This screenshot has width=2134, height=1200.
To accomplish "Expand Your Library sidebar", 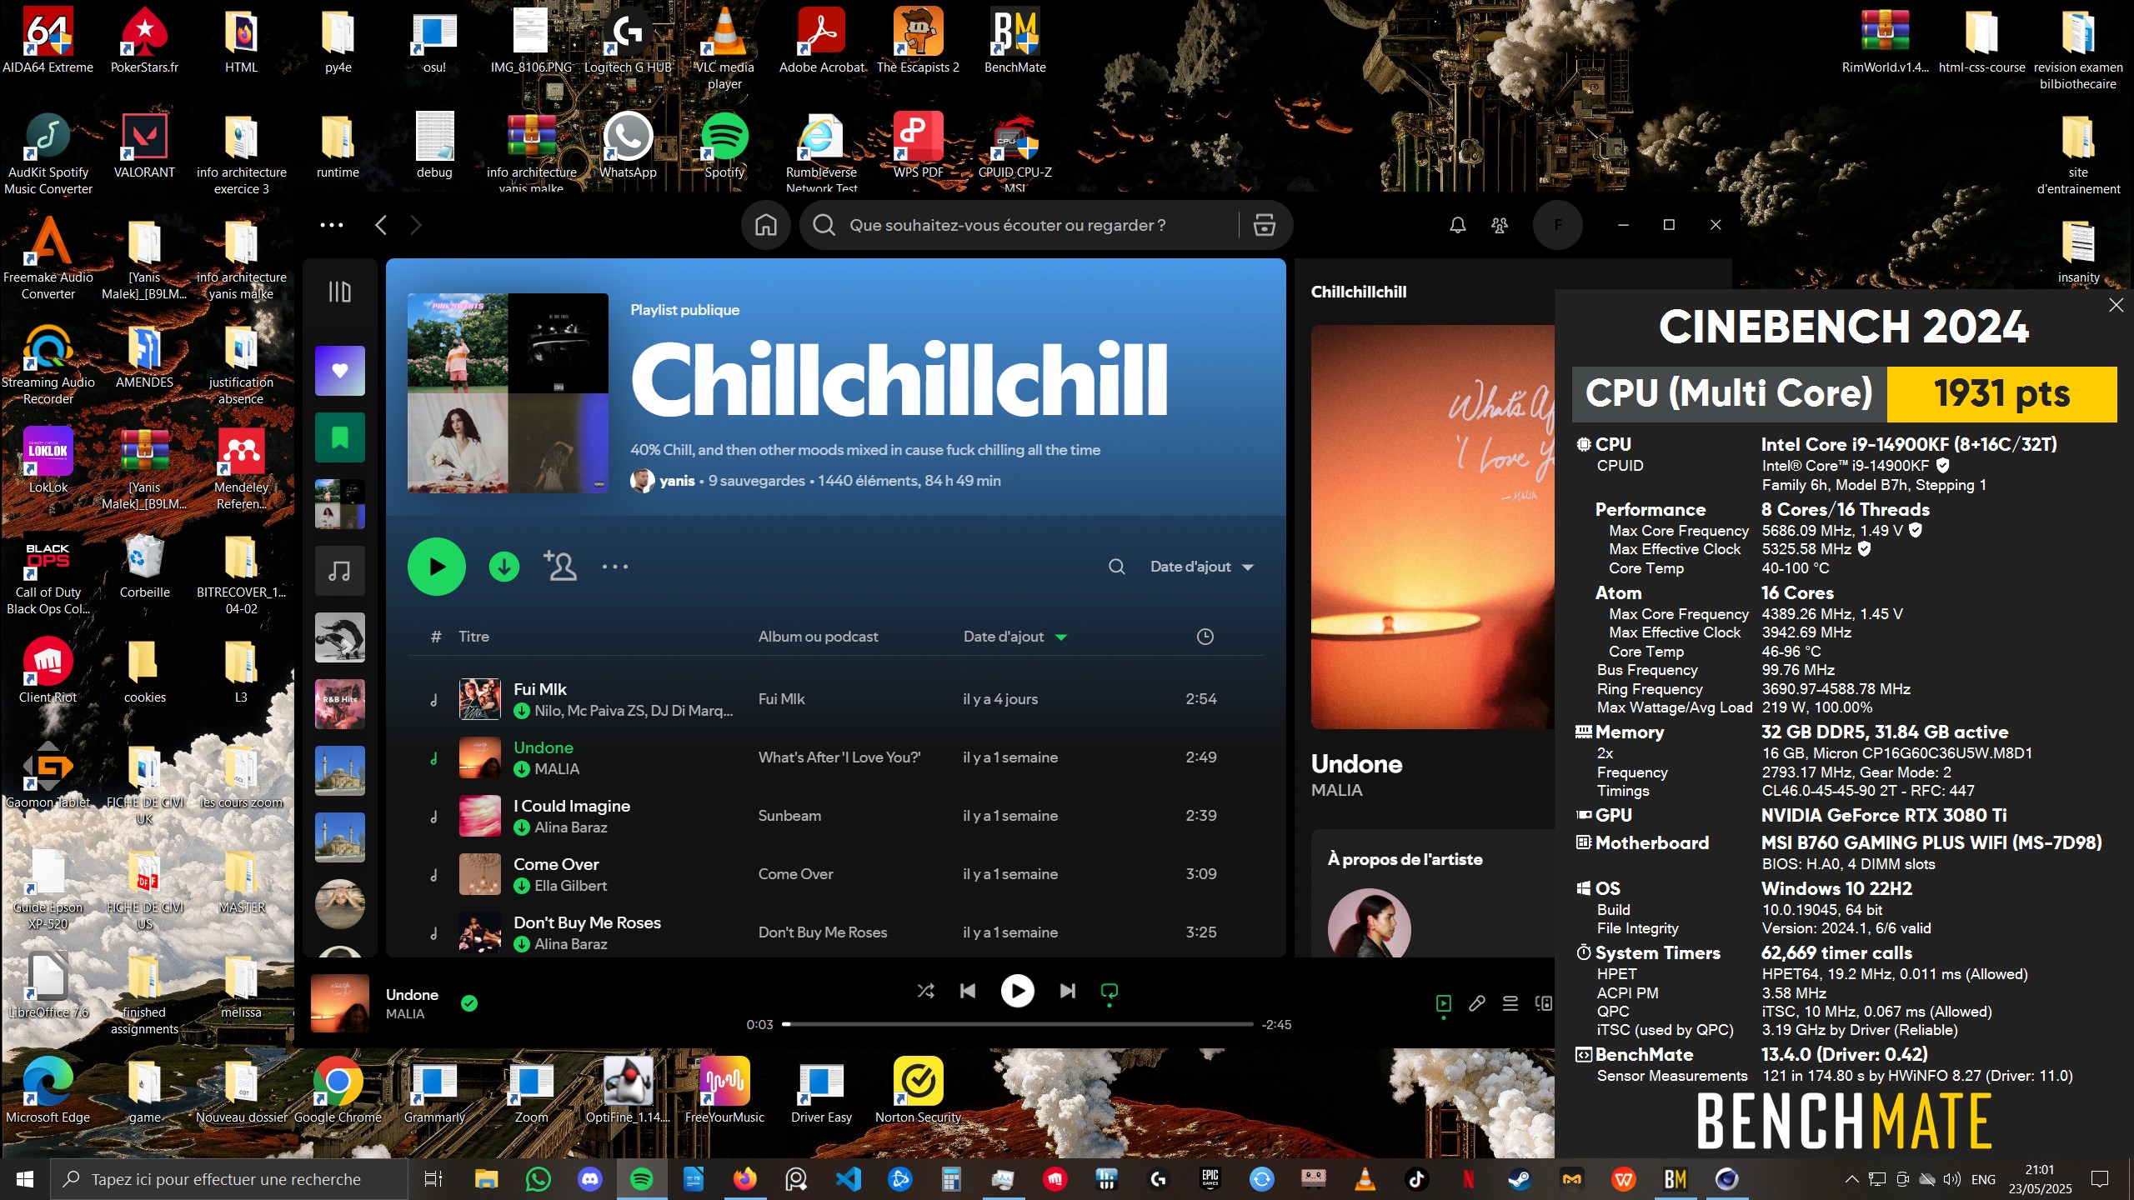I will click(x=339, y=292).
